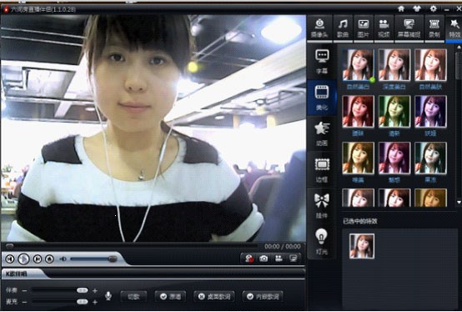Switch to the music note songs tab
Image resolution: width=462 pixels, height=312 pixels.
click(343, 28)
